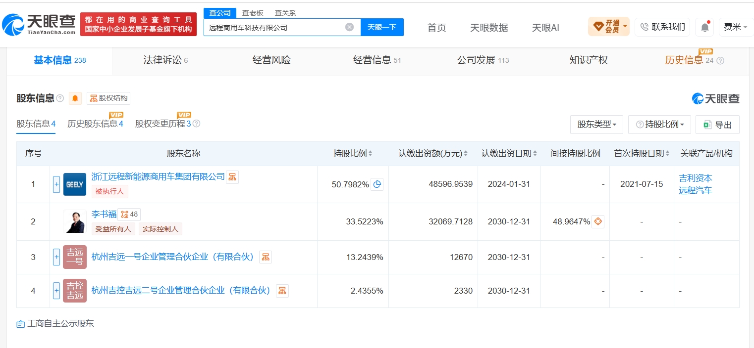Open the equity chart icon for 浙江远程新能源商用车集团
Viewport: 754px width, 348px height.
pyautogui.click(x=232, y=177)
